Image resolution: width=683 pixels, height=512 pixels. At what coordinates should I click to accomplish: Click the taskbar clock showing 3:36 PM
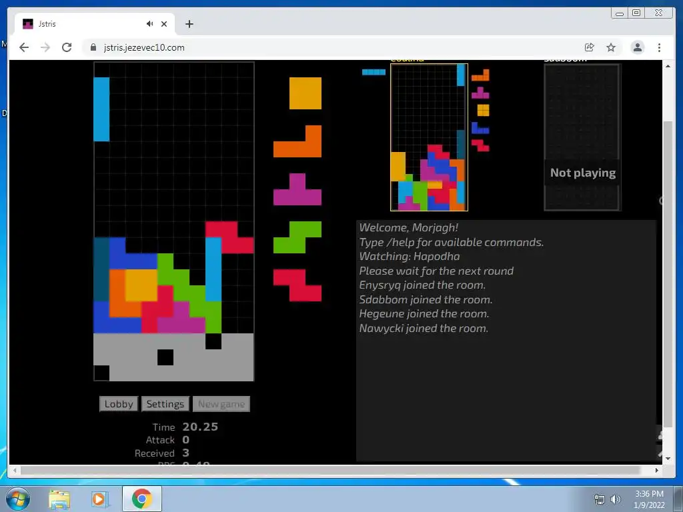click(649, 499)
